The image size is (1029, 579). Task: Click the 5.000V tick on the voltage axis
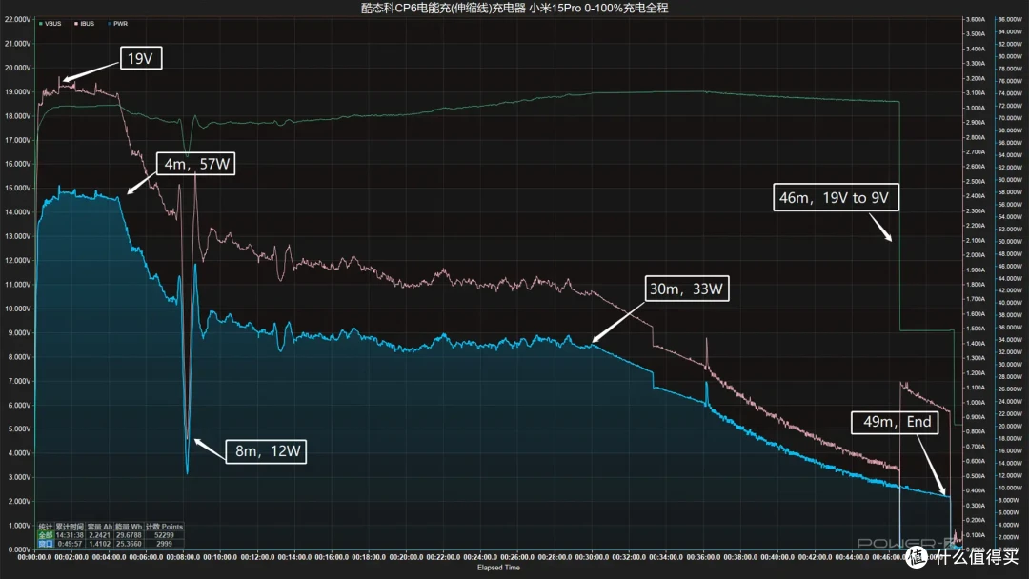pos(19,429)
